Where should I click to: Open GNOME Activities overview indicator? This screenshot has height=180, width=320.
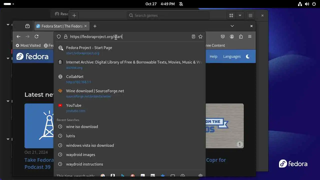(x=9, y=4)
